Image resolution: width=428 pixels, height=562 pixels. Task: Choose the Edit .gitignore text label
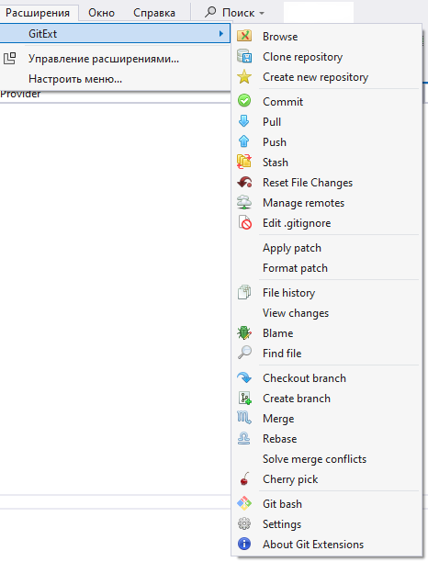pyautogui.click(x=297, y=223)
